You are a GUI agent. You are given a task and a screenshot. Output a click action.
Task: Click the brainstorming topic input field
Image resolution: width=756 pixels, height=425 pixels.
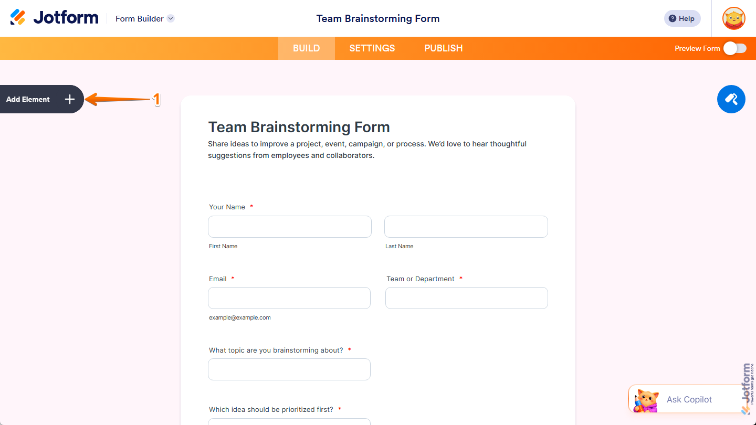tap(289, 369)
